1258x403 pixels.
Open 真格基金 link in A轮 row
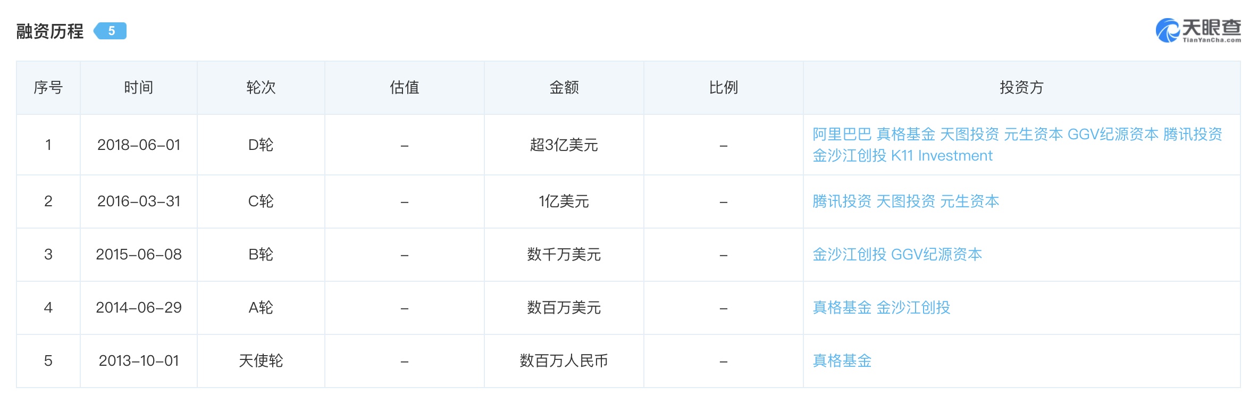click(x=842, y=308)
